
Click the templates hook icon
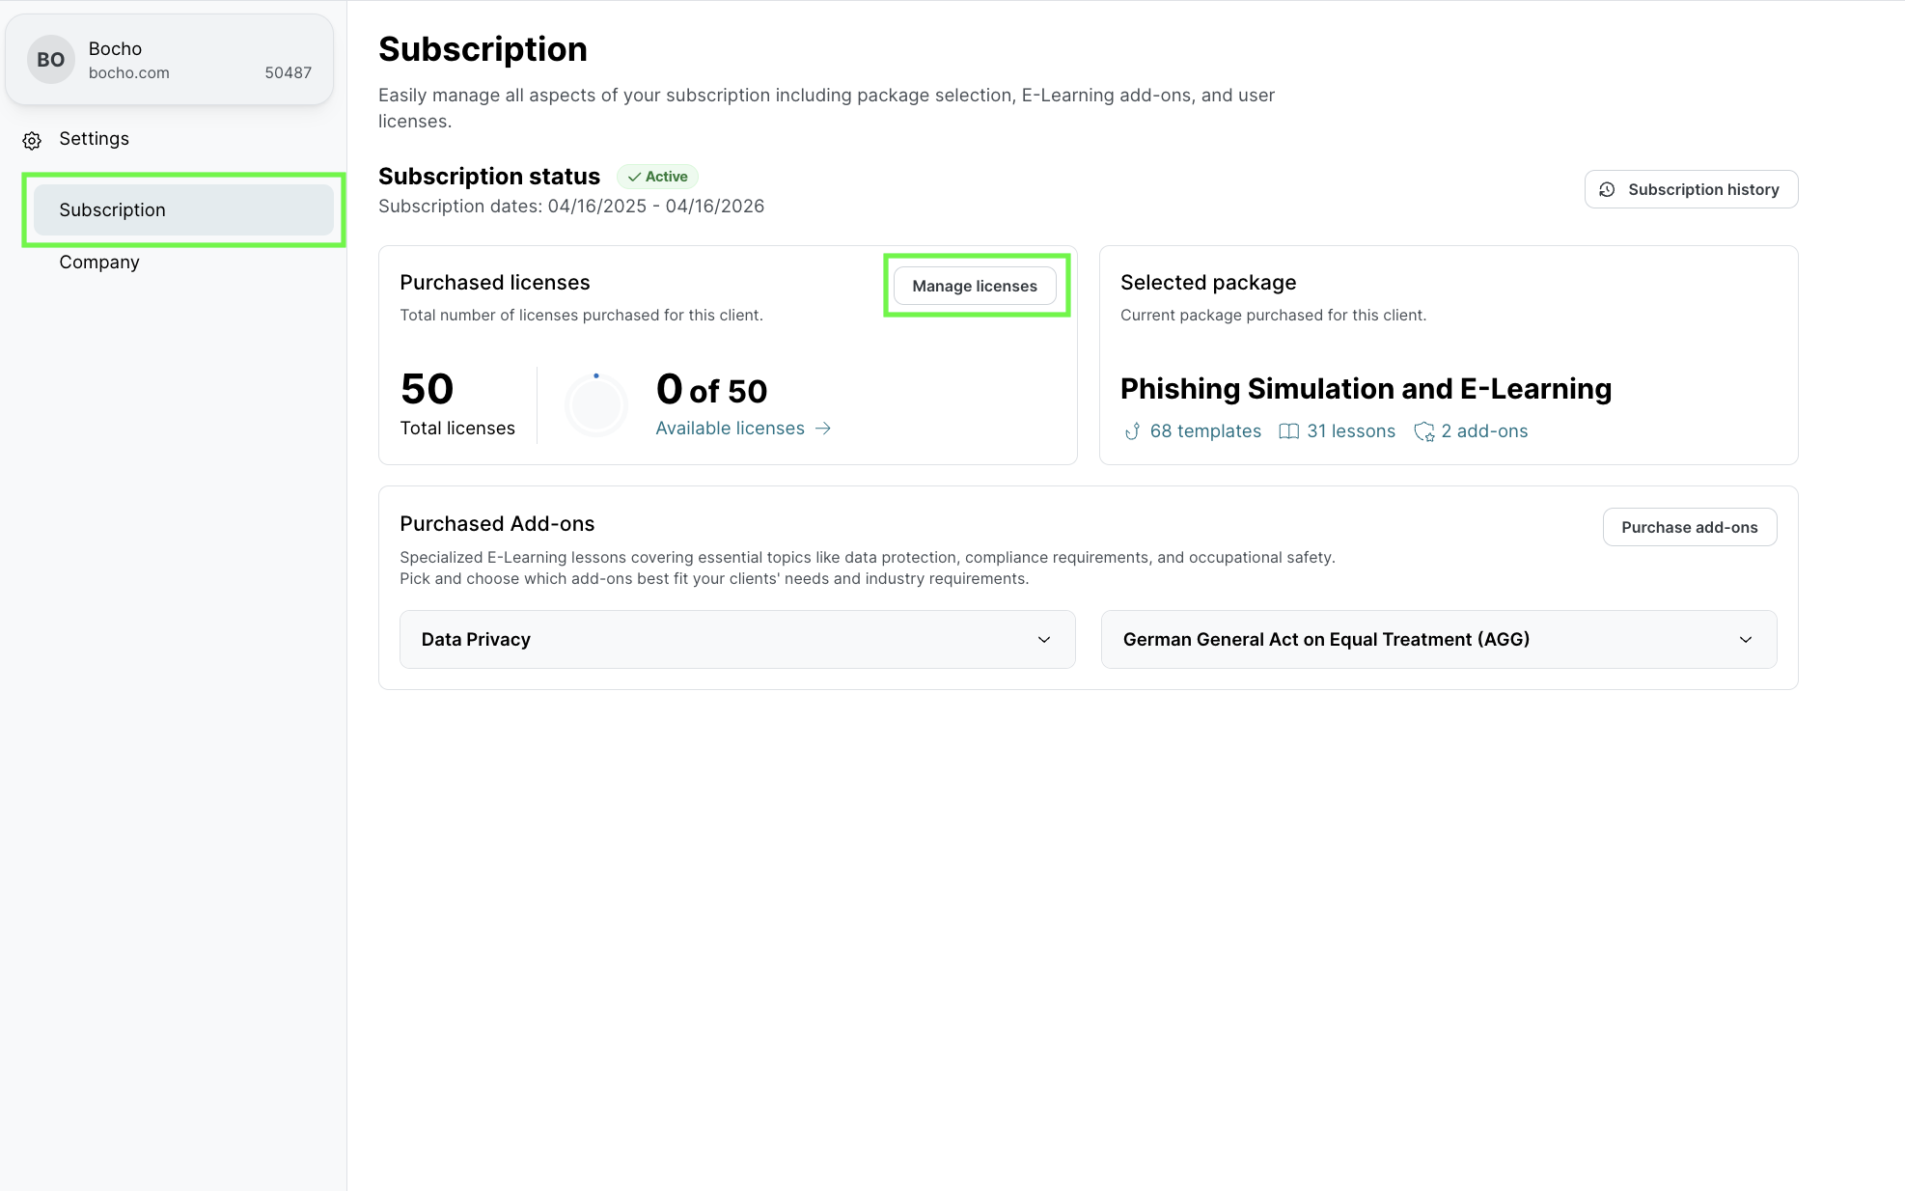coord(1133,431)
